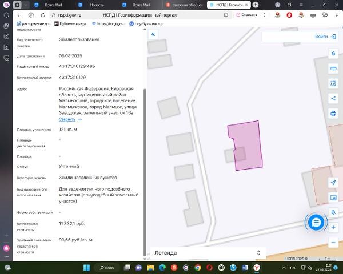Click the Свернуть address link
Screen dimensions: 343x274
coord(67,119)
